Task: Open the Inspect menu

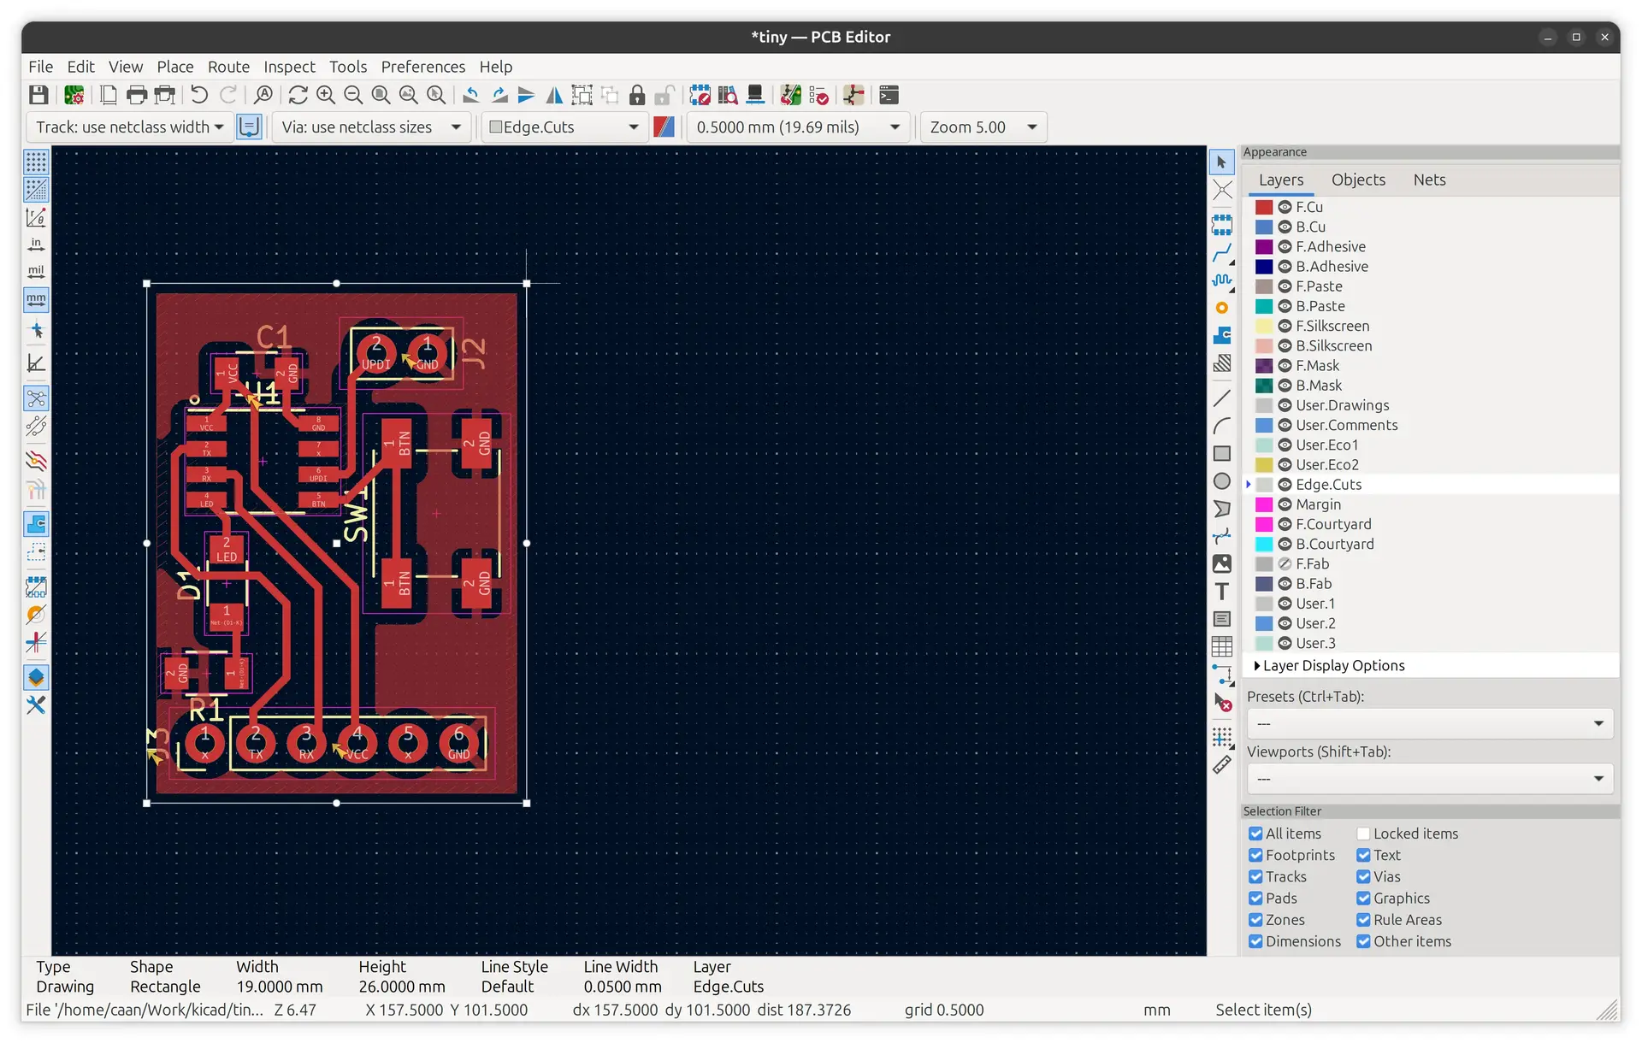Action: coord(289,67)
